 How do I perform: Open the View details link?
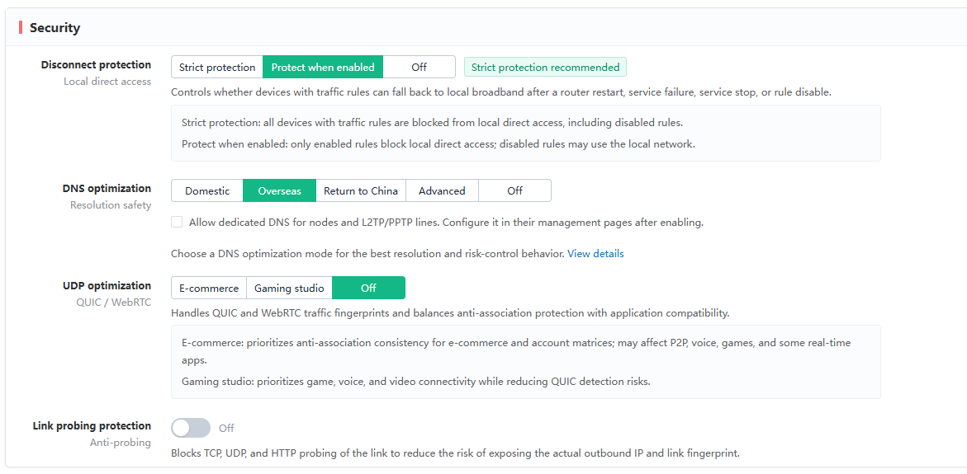tap(595, 254)
